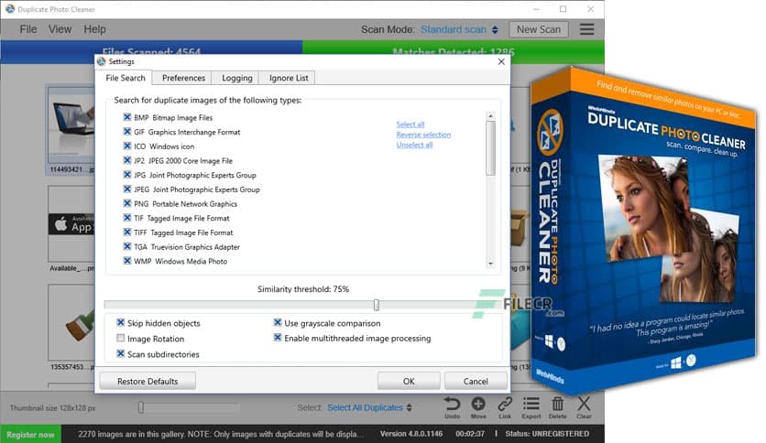Open the hamburger menu icon

(x=586, y=29)
